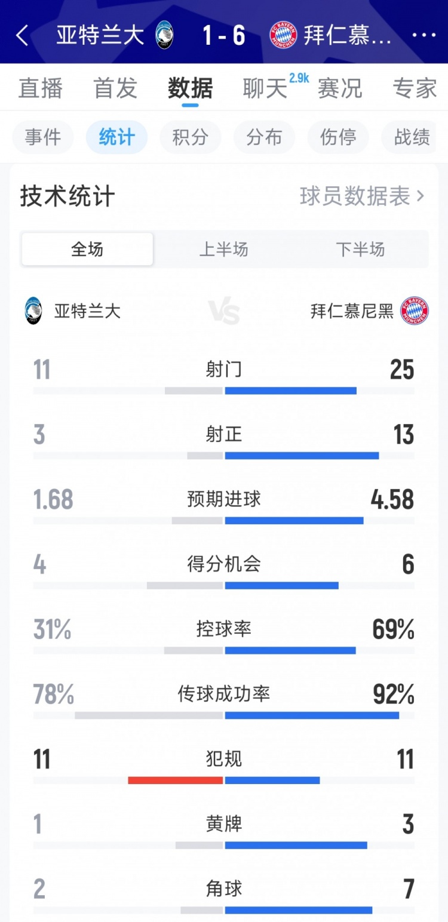Tap Bayern Munich crest in the score header
This screenshot has width=448, height=922.
point(283,36)
